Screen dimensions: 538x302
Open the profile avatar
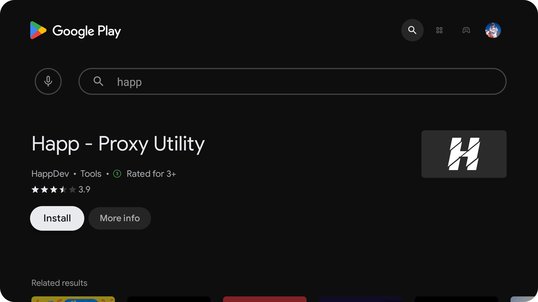[x=493, y=30]
